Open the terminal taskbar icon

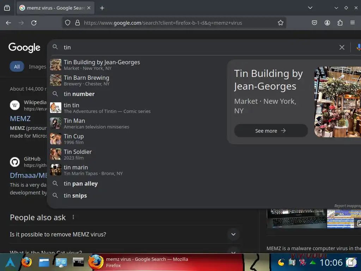78,262
